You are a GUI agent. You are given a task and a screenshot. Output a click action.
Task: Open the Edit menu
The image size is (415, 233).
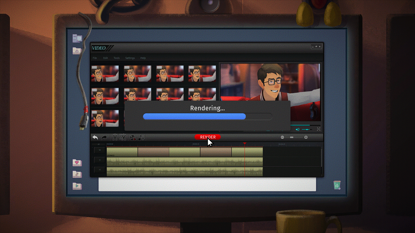pos(105,58)
